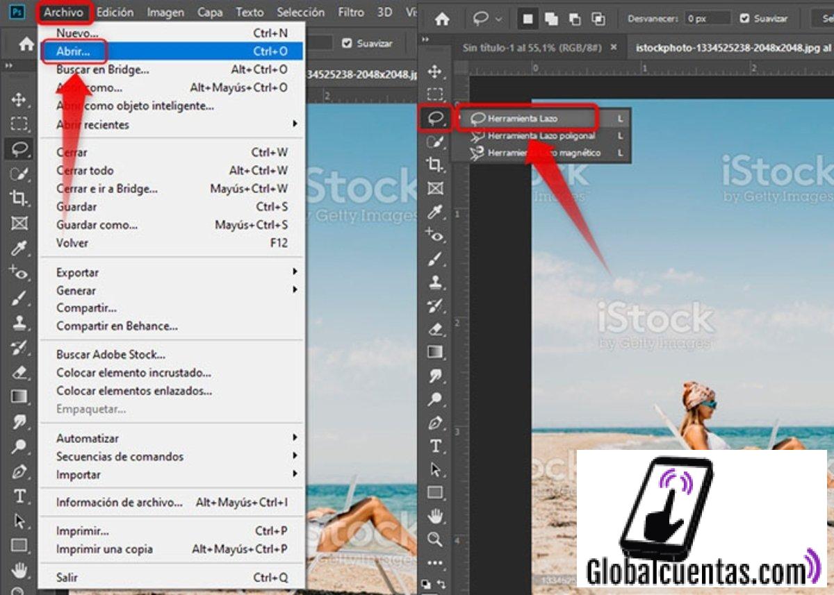Choose Herramienta Lazo in the flyout

(543, 119)
